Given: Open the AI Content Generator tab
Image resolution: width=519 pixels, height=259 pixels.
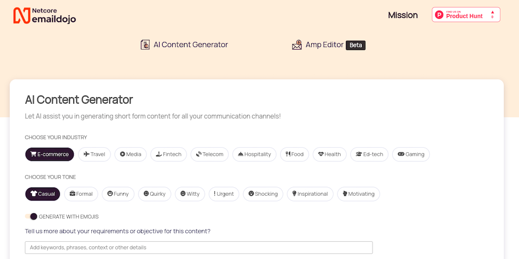Looking at the screenshot, I should pyautogui.click(x=184, y=45).
